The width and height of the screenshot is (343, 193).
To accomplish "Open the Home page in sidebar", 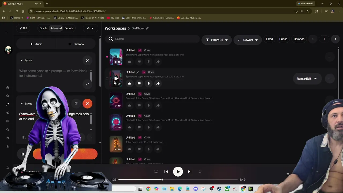I will click(8, 87).
